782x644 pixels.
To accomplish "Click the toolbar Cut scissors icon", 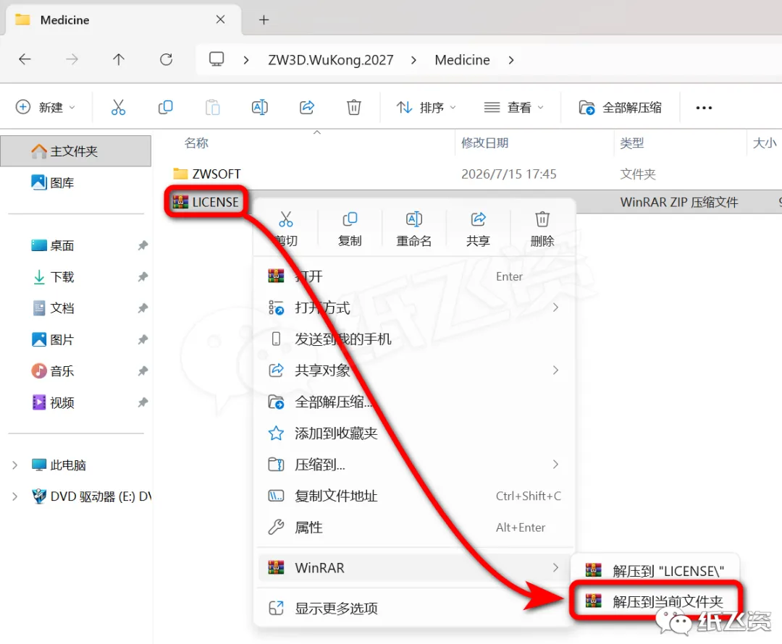I will coord(118,107).
